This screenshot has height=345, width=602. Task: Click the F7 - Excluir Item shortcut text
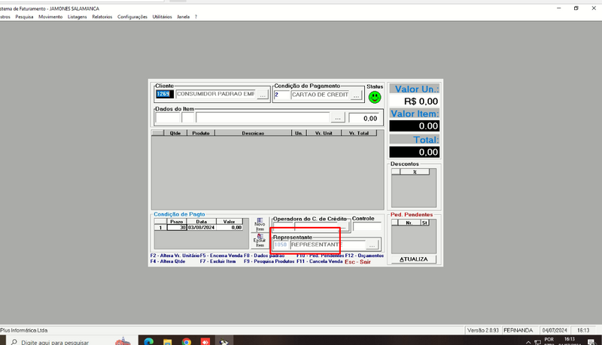(x=217, y=262)
